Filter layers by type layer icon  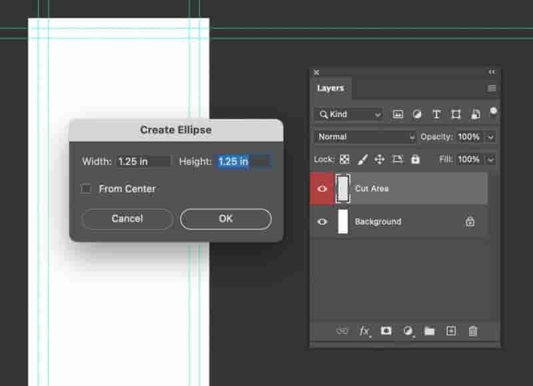pos(436,114)
